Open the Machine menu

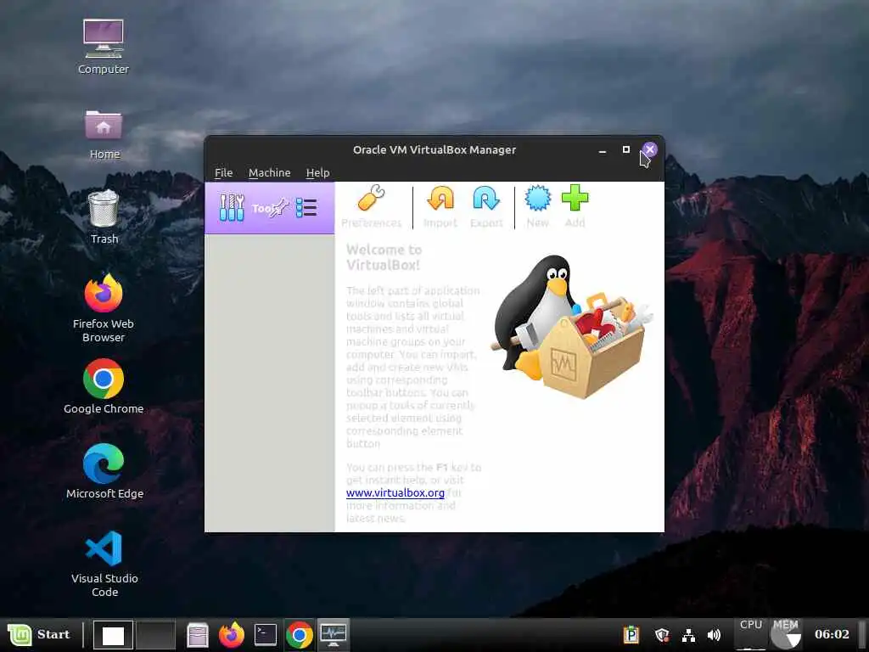coord(269,172)
